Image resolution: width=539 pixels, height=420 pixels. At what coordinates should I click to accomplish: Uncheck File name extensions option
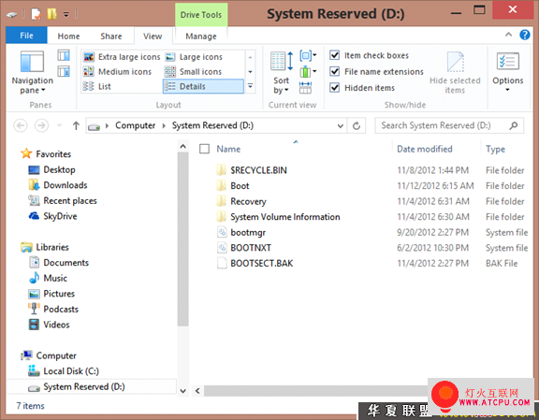(x=334, y=71)
